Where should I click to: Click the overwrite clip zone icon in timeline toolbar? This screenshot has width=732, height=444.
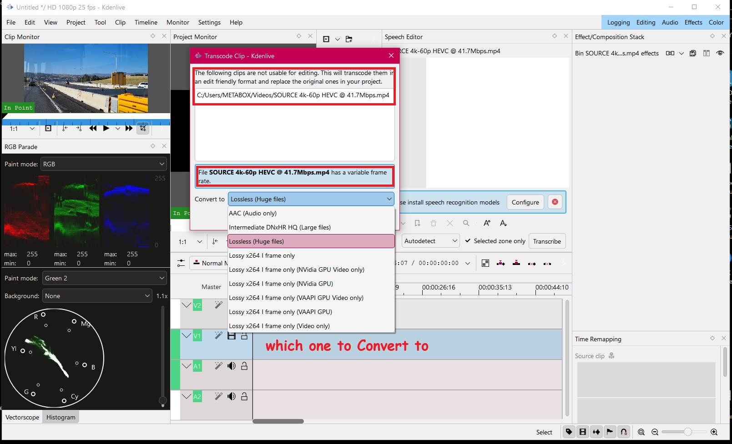(x=516, y=263)
